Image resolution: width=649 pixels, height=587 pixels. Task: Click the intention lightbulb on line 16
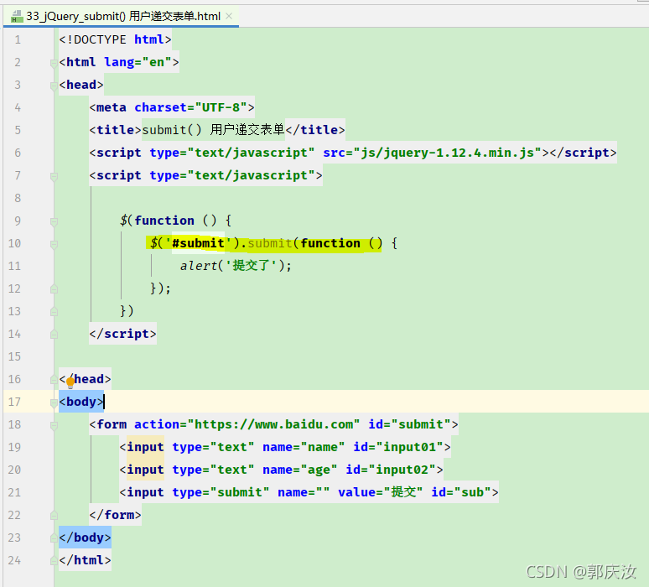pyautogui.click(x=70, y=382)
